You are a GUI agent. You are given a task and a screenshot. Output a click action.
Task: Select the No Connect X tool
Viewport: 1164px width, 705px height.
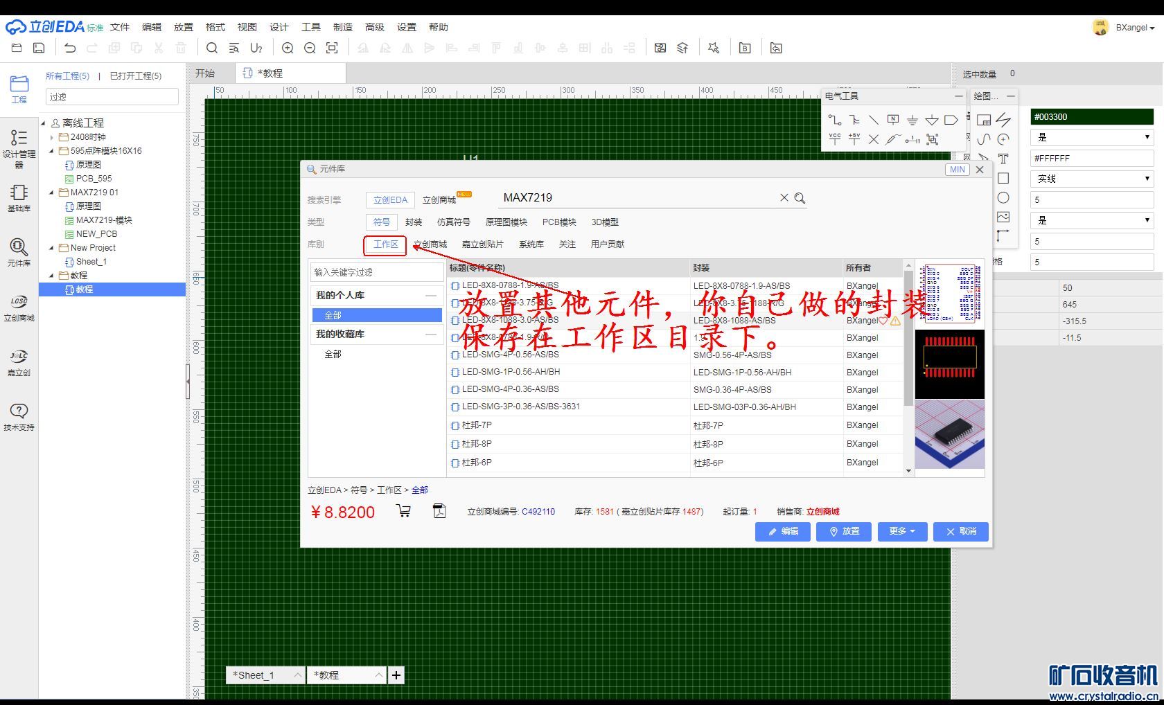[x=874, y=139]
